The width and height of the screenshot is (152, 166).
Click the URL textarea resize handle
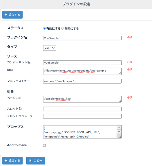coord(120,73)
